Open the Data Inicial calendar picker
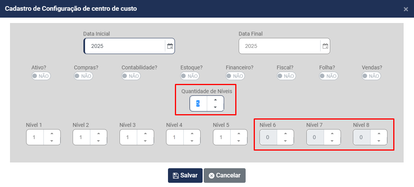The image size is (414, 187). (x=170, y=46)
